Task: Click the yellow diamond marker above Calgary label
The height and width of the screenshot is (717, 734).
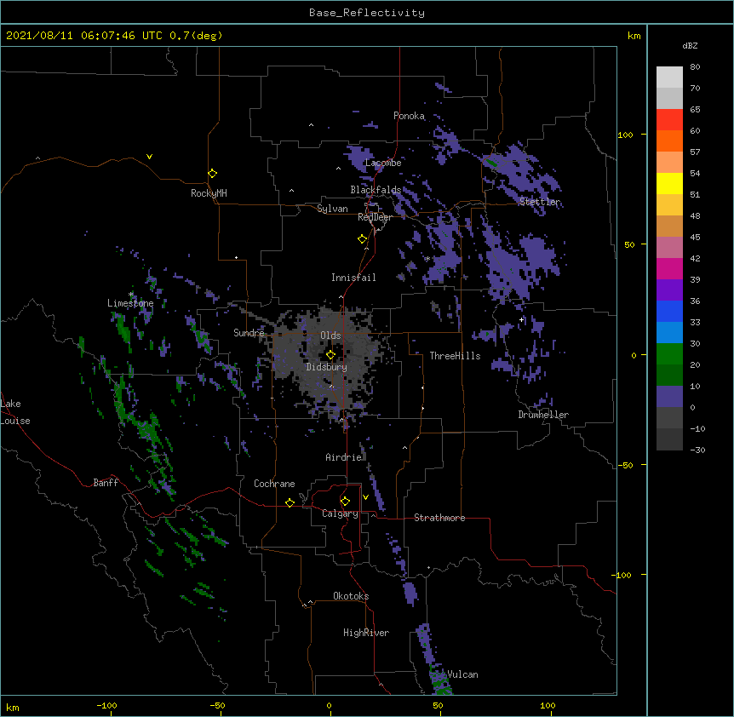Action: 345,502
